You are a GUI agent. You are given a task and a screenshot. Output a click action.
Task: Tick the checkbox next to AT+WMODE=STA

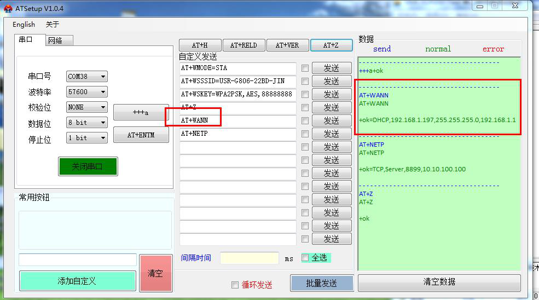(305, 68)
